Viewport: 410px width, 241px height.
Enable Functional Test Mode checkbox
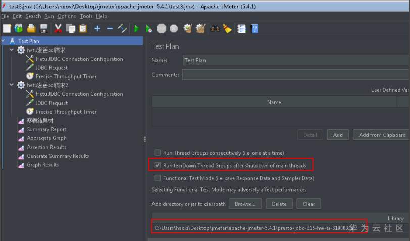(157, 178)
